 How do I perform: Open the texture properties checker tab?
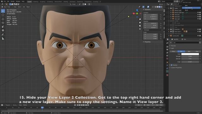click(x=167, y=75)
